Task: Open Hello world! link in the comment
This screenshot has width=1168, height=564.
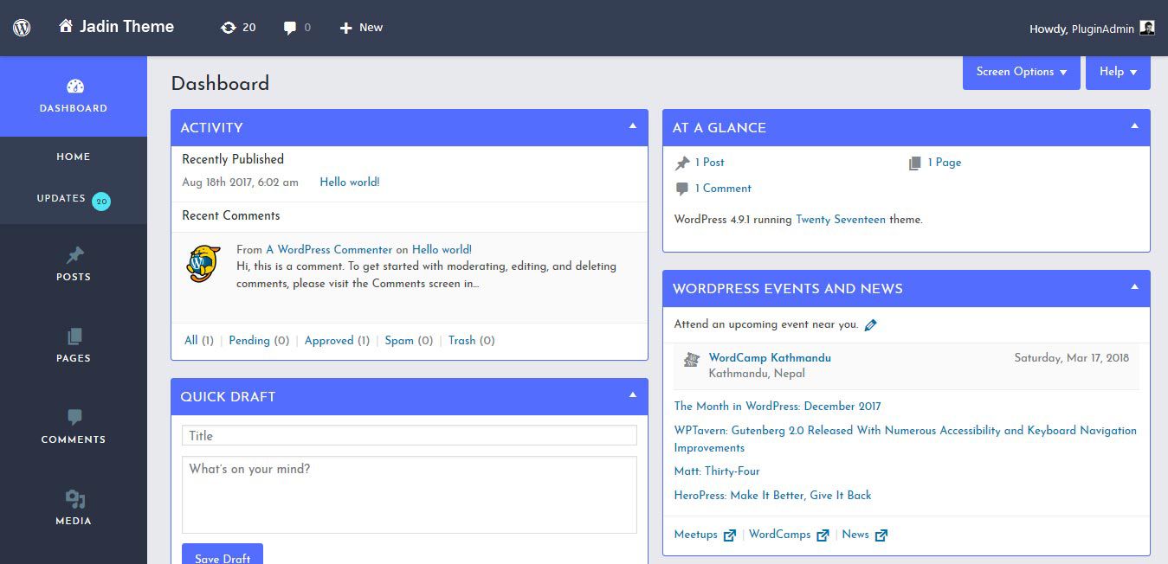Action: 442,250
